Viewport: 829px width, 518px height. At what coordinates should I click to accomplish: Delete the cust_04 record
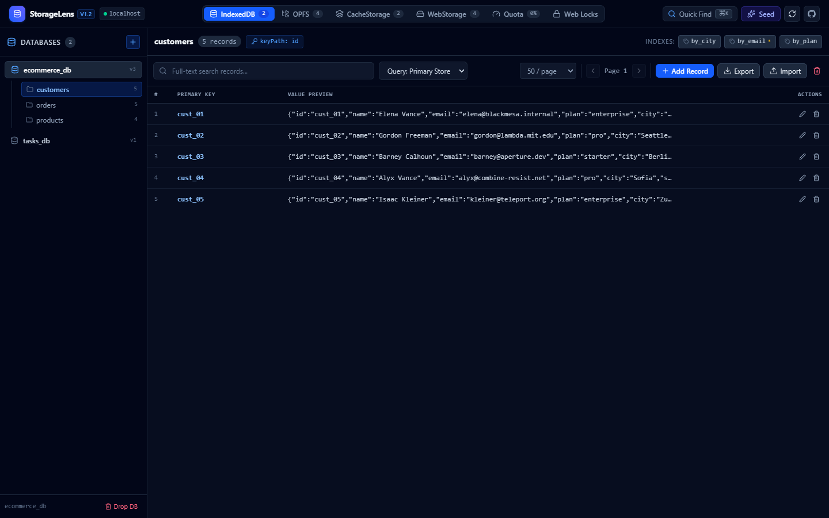816,178
